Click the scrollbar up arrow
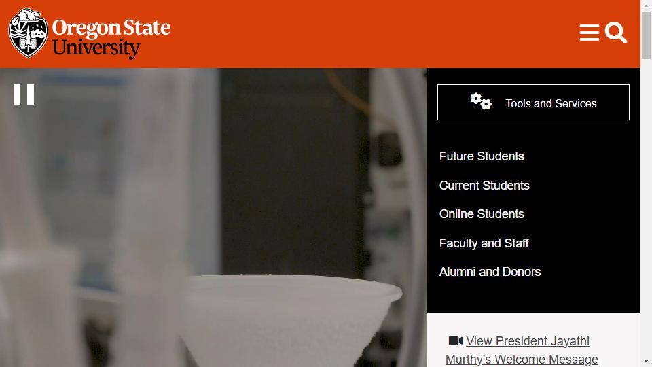The height and width of the screenshot is (367, 652). [x=646, y=6]
